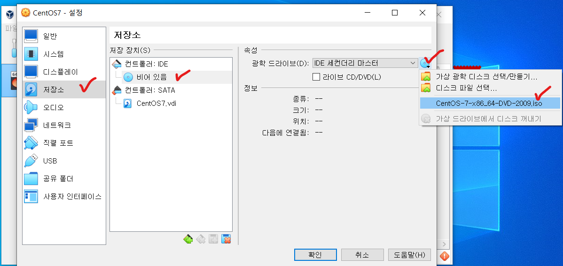Click the 디스플레이 screen icon
This screenshot has width=563, height=266.
pos(31,72)
